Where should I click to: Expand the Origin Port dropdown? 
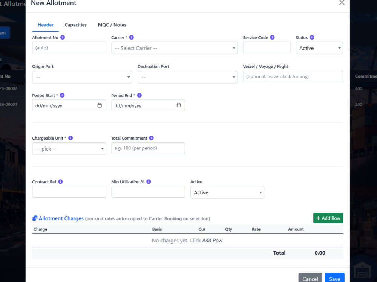click(x=82, y=77)
